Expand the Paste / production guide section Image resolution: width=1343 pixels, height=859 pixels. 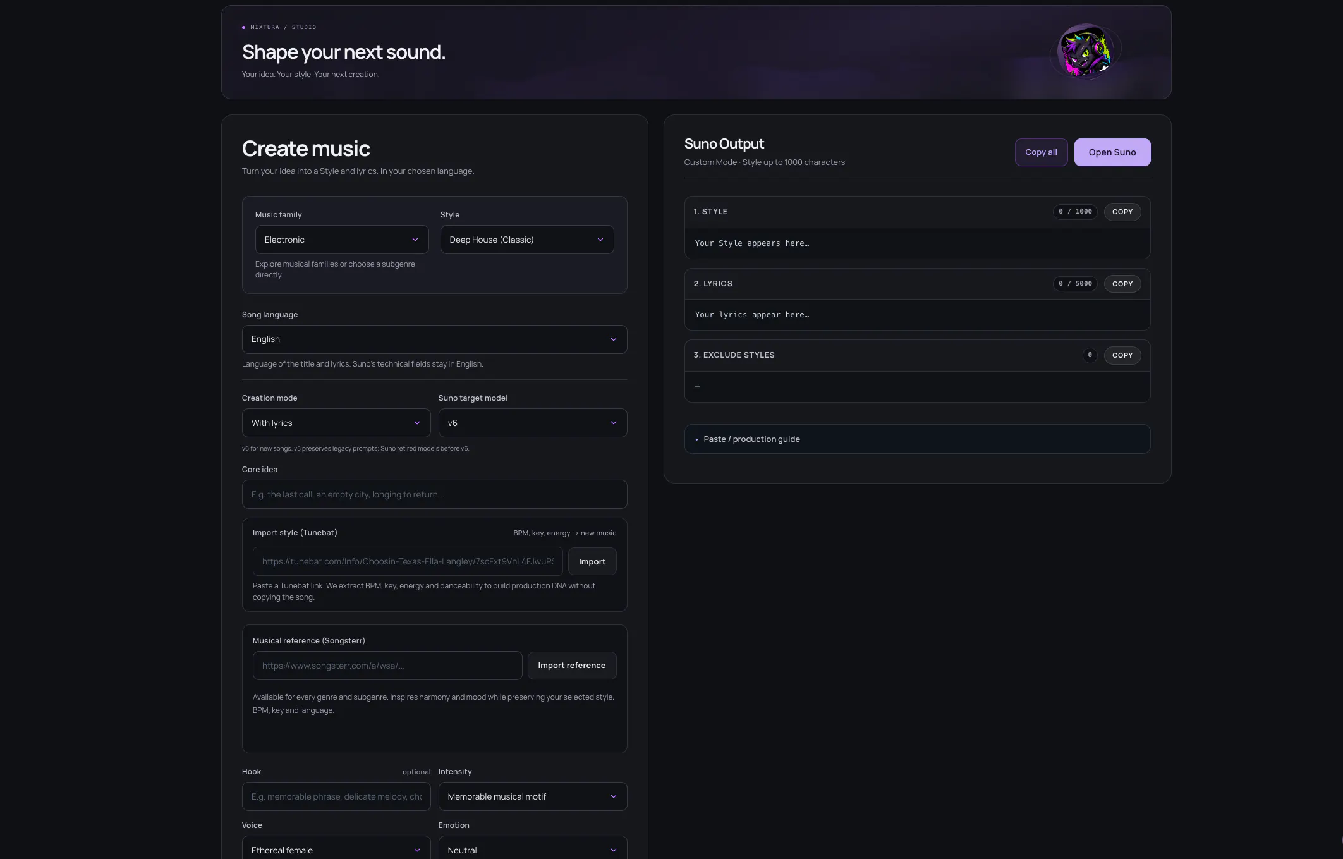917,439
